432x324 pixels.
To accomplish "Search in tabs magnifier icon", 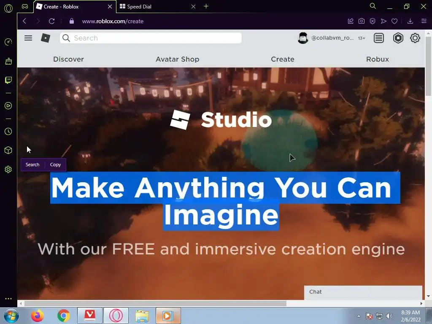I will click(x=373, y=6).
